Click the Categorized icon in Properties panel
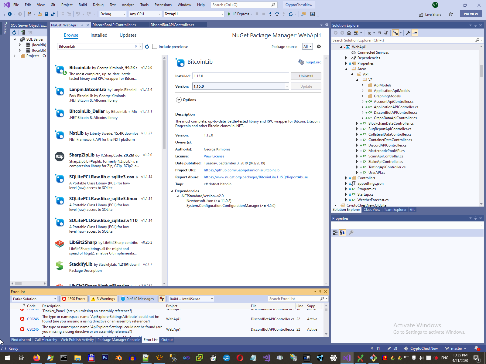Image resolution: width=486 pixels, height=364 pixels. [x=335, y=233]
